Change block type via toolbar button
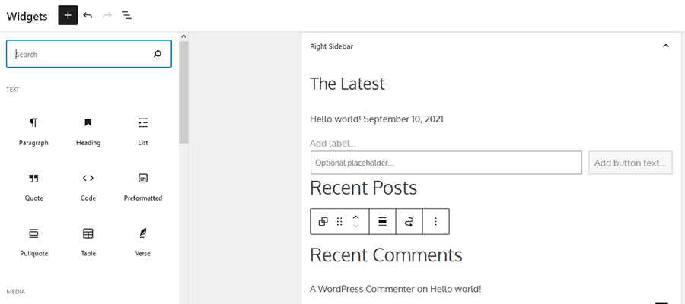 323,221
